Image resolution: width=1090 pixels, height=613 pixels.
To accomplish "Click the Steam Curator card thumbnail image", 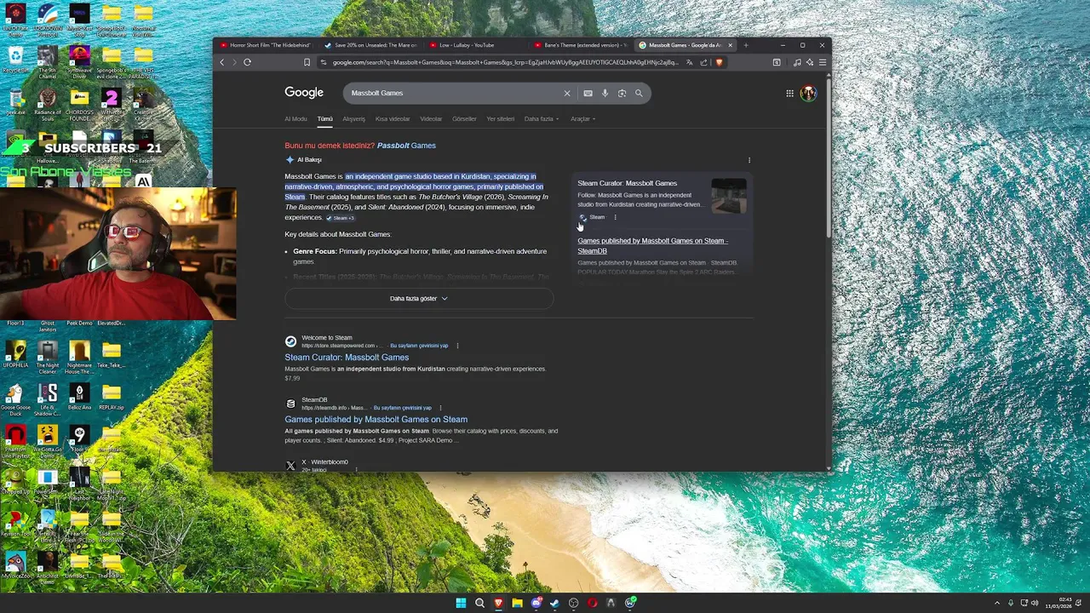I will 729,197.
